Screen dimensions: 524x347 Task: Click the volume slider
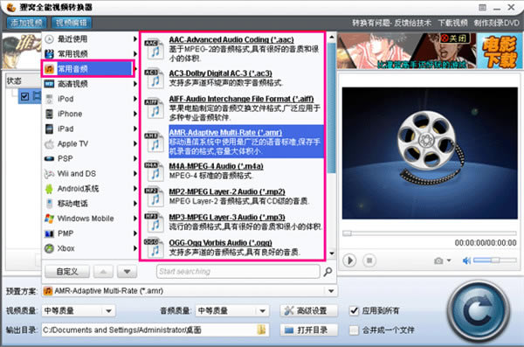click(494, 260)
